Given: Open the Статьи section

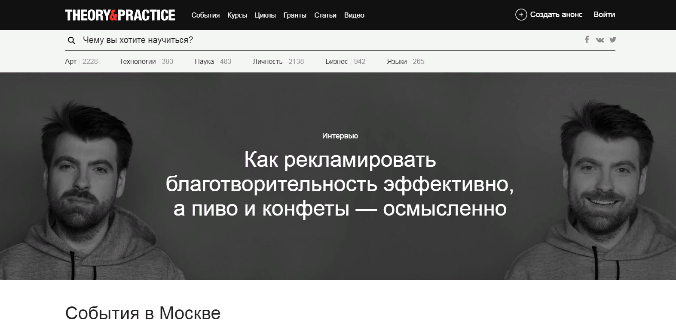Looking at the screenshot, I should (x=325, y=15).
